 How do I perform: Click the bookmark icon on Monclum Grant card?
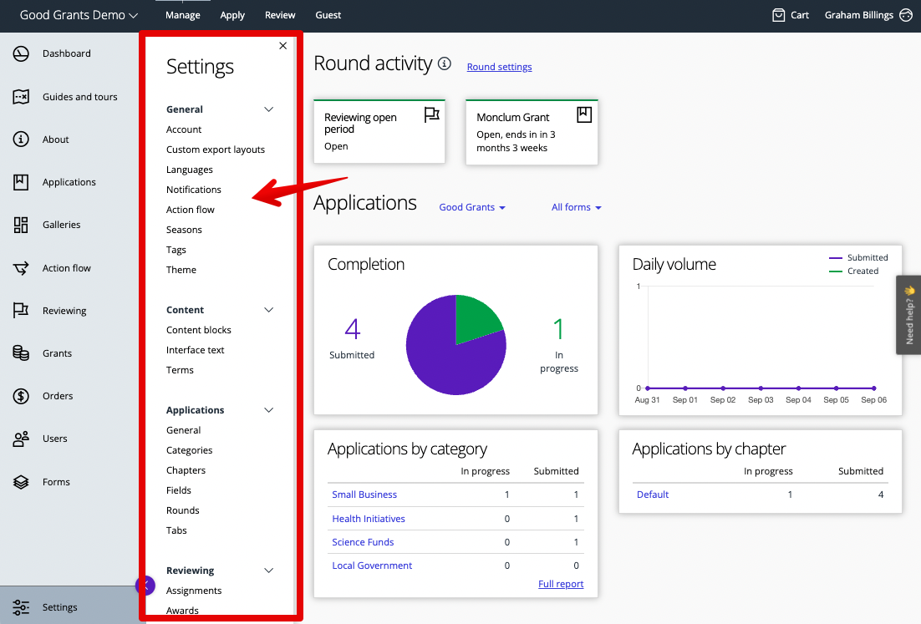click(x=584, y=114)
